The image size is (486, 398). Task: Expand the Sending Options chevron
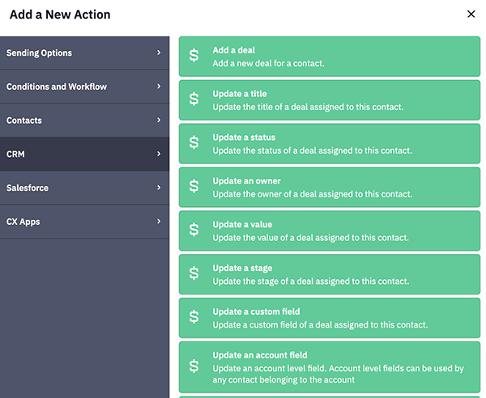tap(159, 53)
